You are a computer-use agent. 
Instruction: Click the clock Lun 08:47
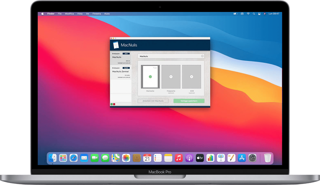[274, 14]
